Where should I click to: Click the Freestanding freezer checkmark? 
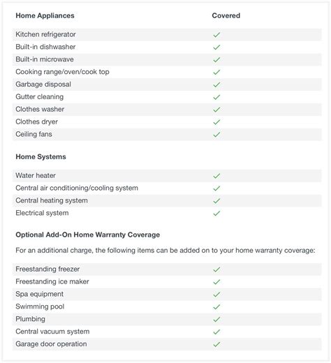click(216, 269)
